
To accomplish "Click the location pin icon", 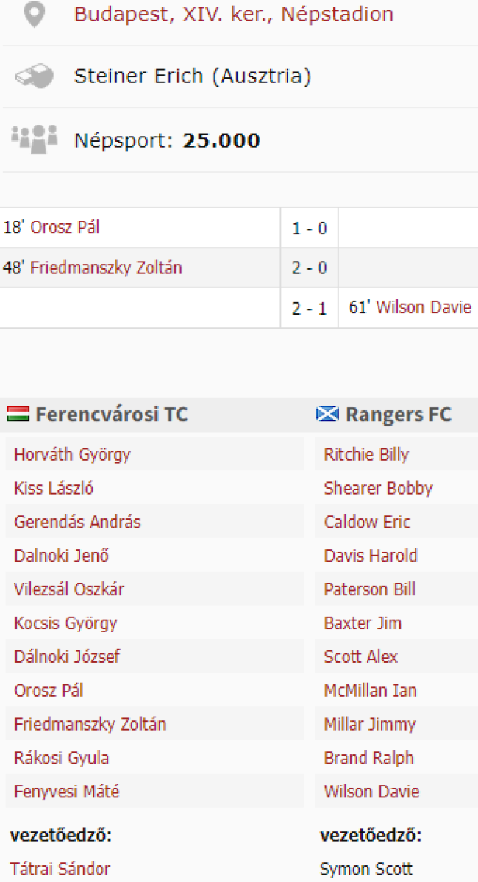I will tap(34, 14).
